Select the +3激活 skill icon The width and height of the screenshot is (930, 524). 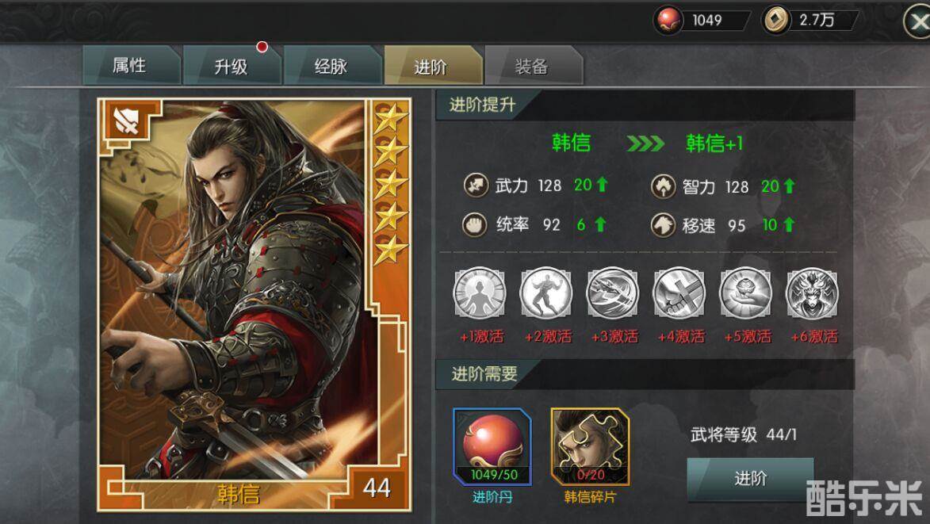(x=613, y=293)
